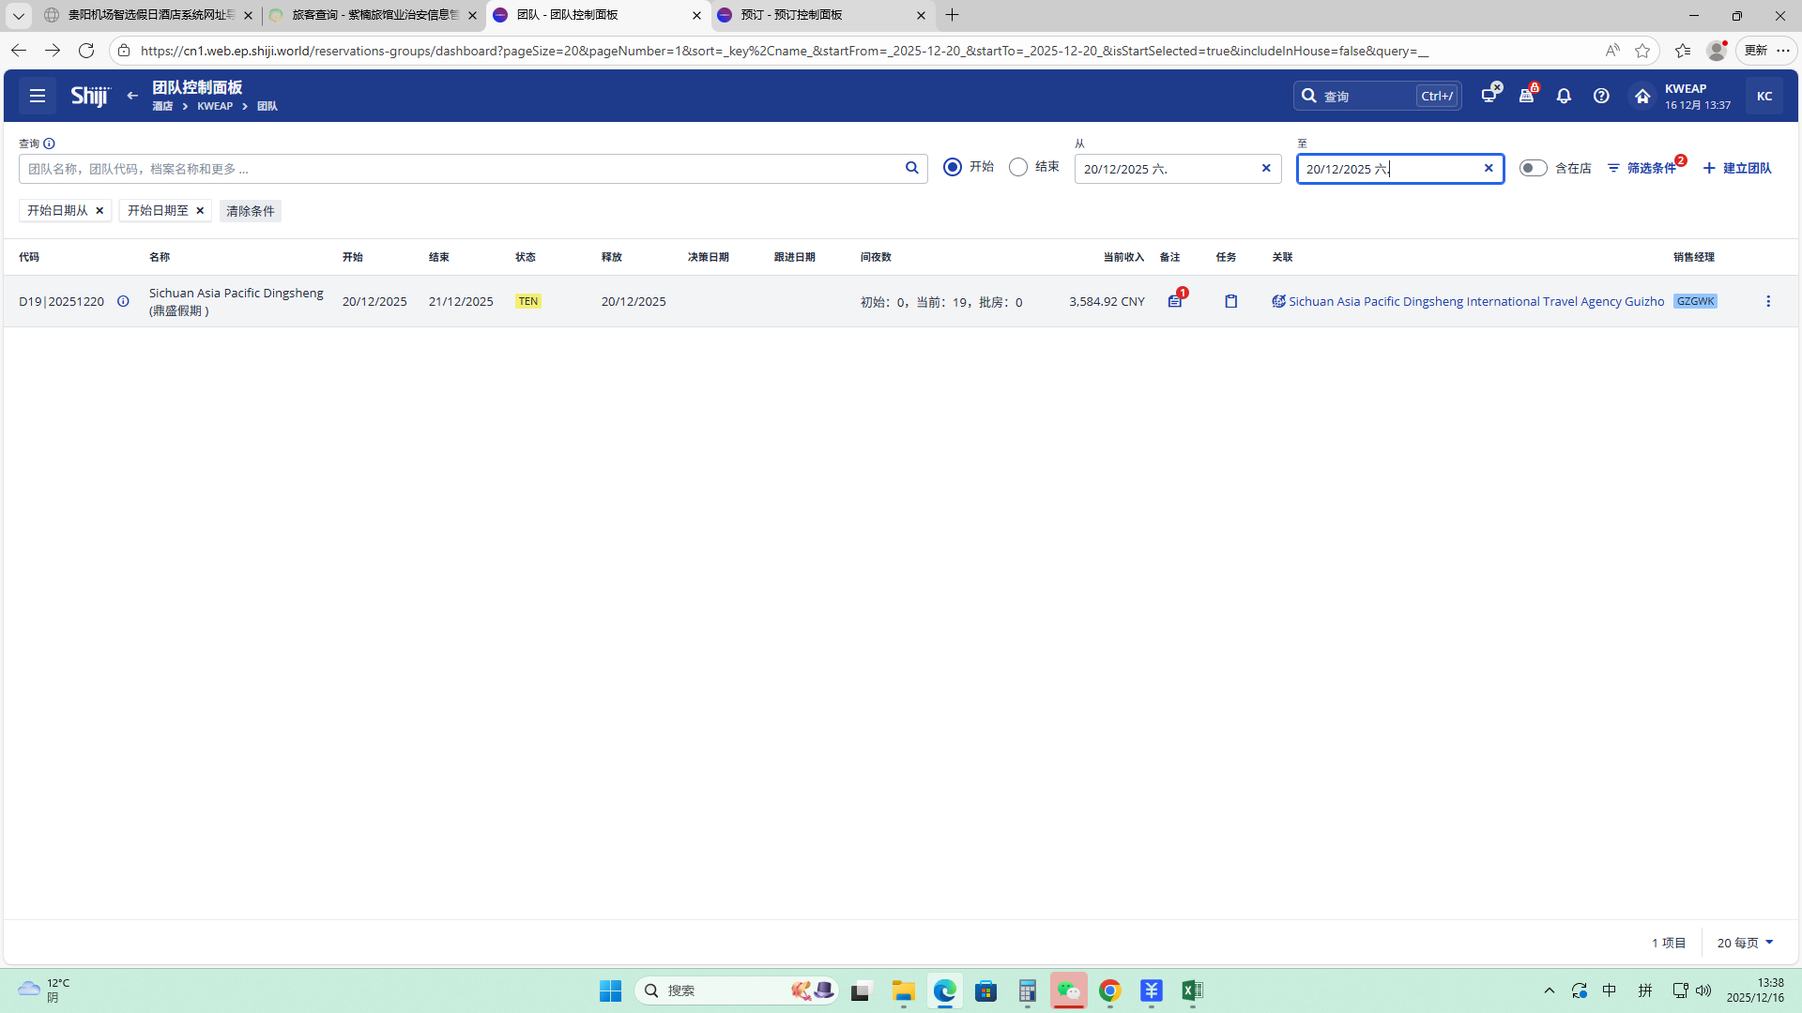Open the hamburger main menu

tap(38, 96)
